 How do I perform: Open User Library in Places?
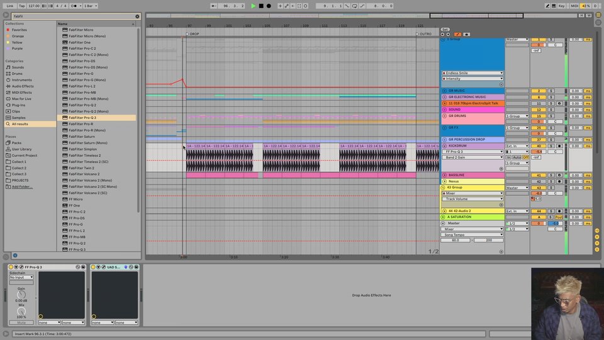tap(21, 149)
